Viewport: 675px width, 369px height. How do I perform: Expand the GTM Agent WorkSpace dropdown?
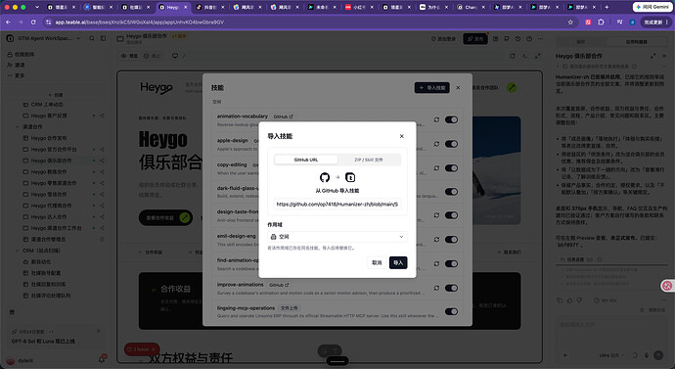pos(79,38)
